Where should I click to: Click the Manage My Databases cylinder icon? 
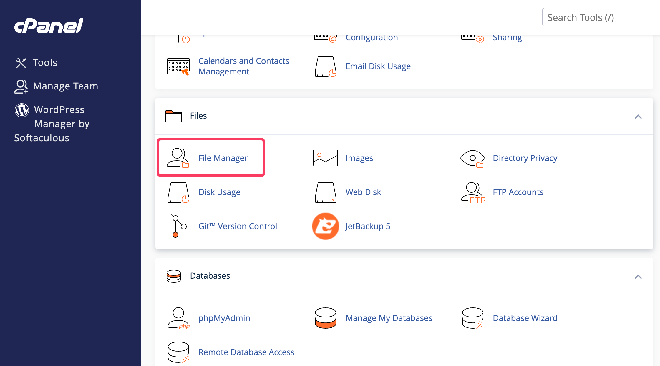[326, 318]
